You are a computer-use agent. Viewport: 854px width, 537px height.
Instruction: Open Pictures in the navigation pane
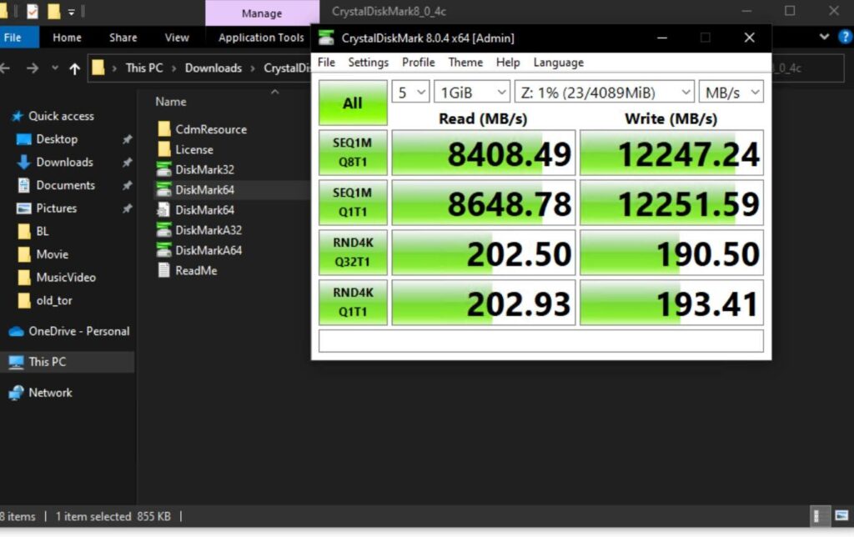(56, 208)
